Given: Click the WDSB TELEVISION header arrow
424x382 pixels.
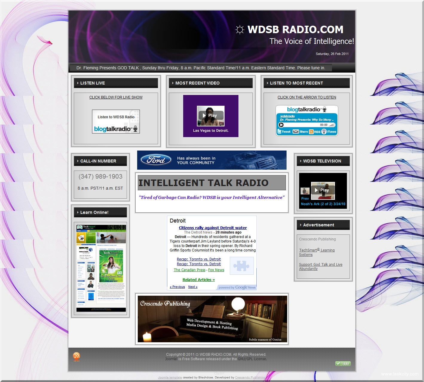Looking at the screenshot, I should (x=301, y=161).
